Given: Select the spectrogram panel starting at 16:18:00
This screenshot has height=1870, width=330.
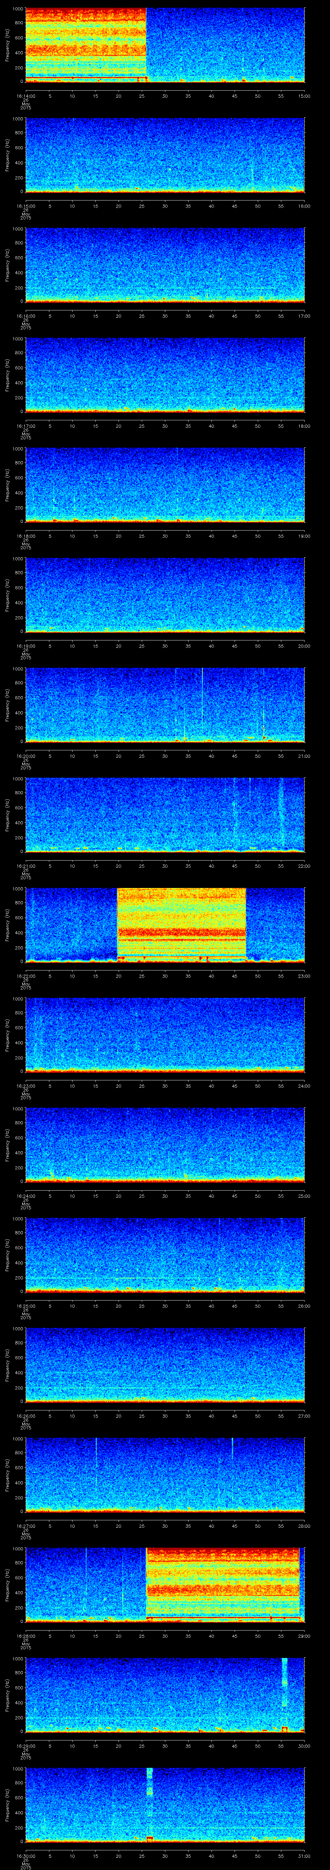Looking at the screenshot, I should [165, 485].
